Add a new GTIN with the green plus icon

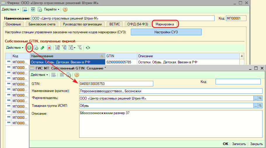pos(29,48)
